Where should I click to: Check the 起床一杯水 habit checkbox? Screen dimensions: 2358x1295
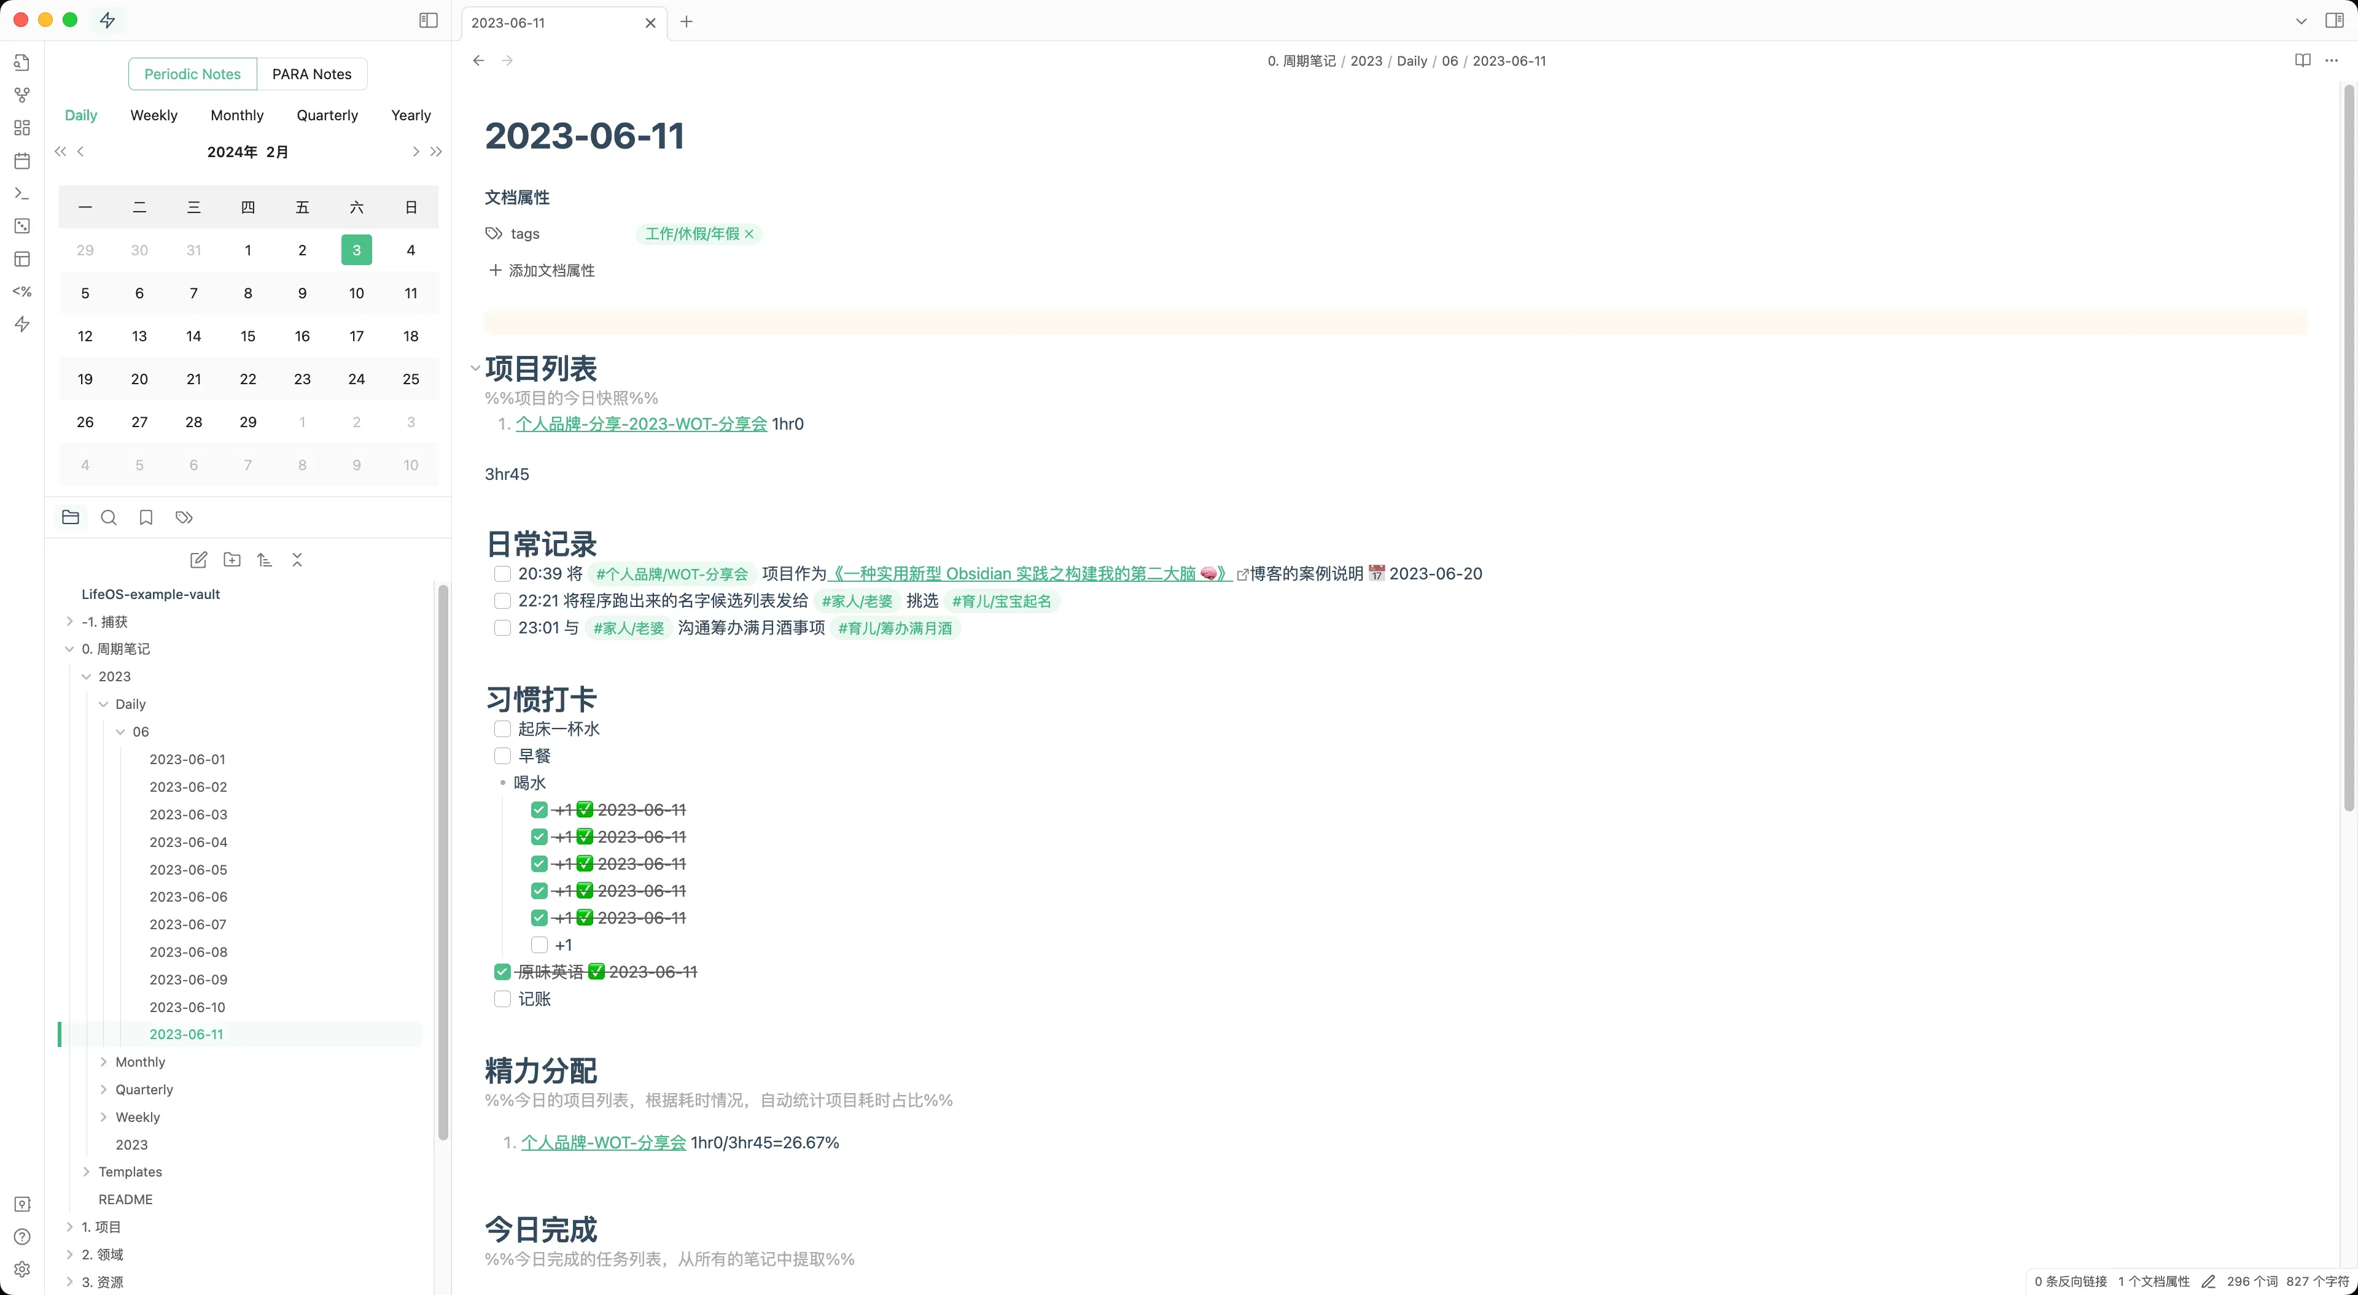[502, 729]
